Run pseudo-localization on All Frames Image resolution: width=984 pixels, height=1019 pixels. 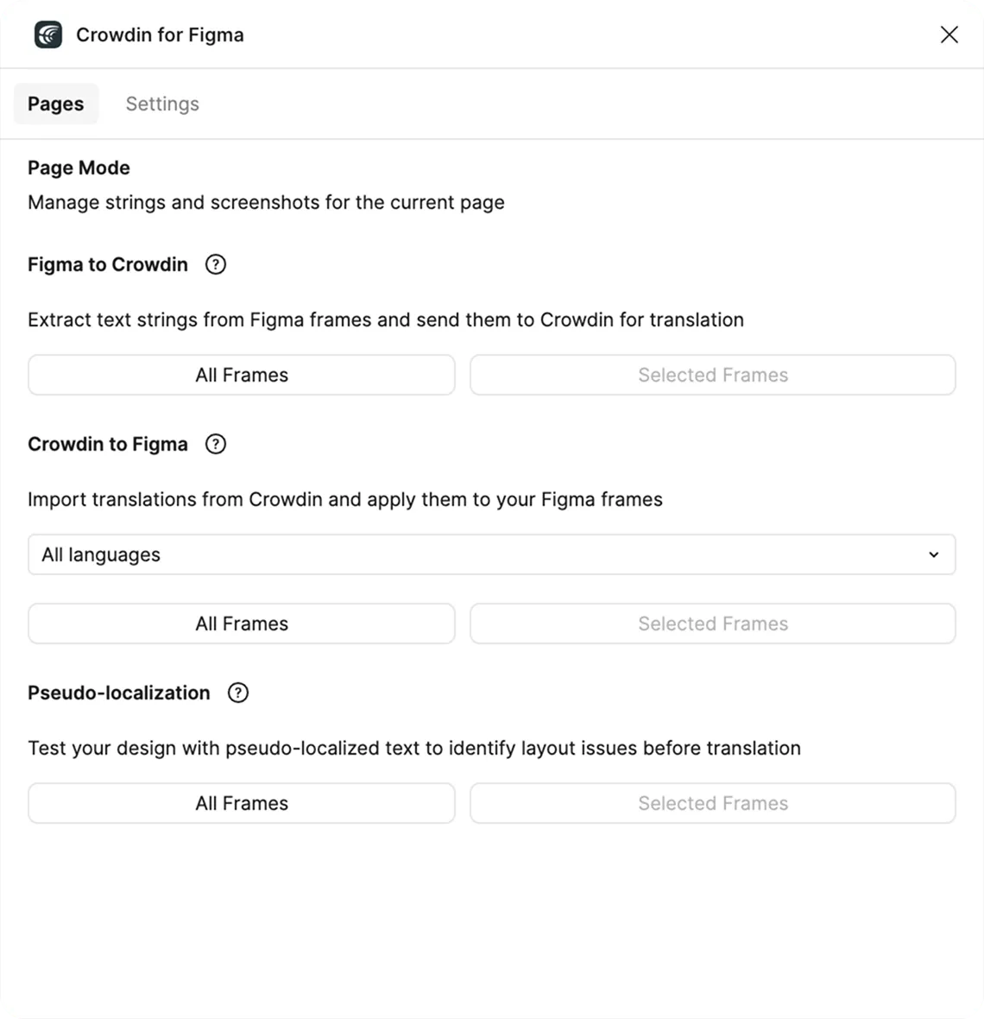coord(241,803)
